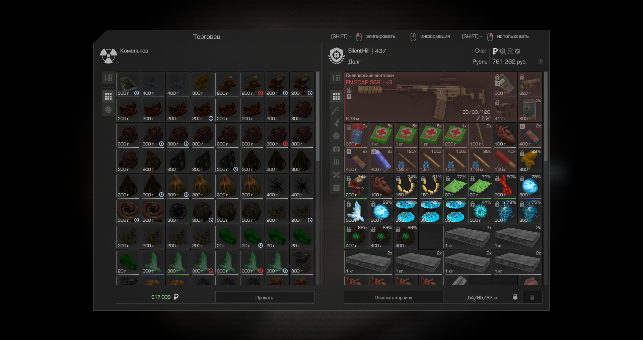Select the red shotgun shells 40x stack
643x340 pixels.
coord(505,160)
